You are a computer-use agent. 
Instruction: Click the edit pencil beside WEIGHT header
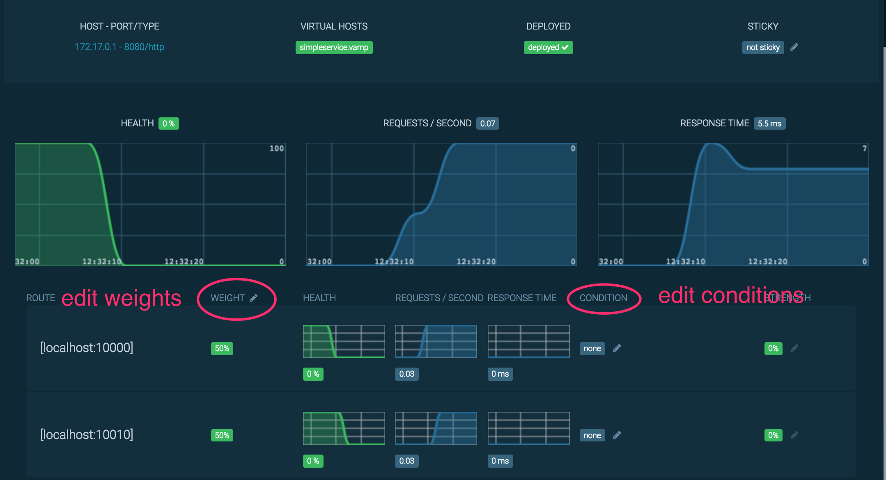pos(254,298)
